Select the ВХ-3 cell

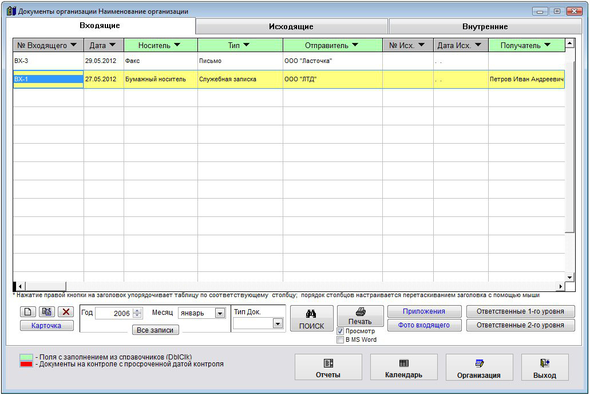point(49,61)
